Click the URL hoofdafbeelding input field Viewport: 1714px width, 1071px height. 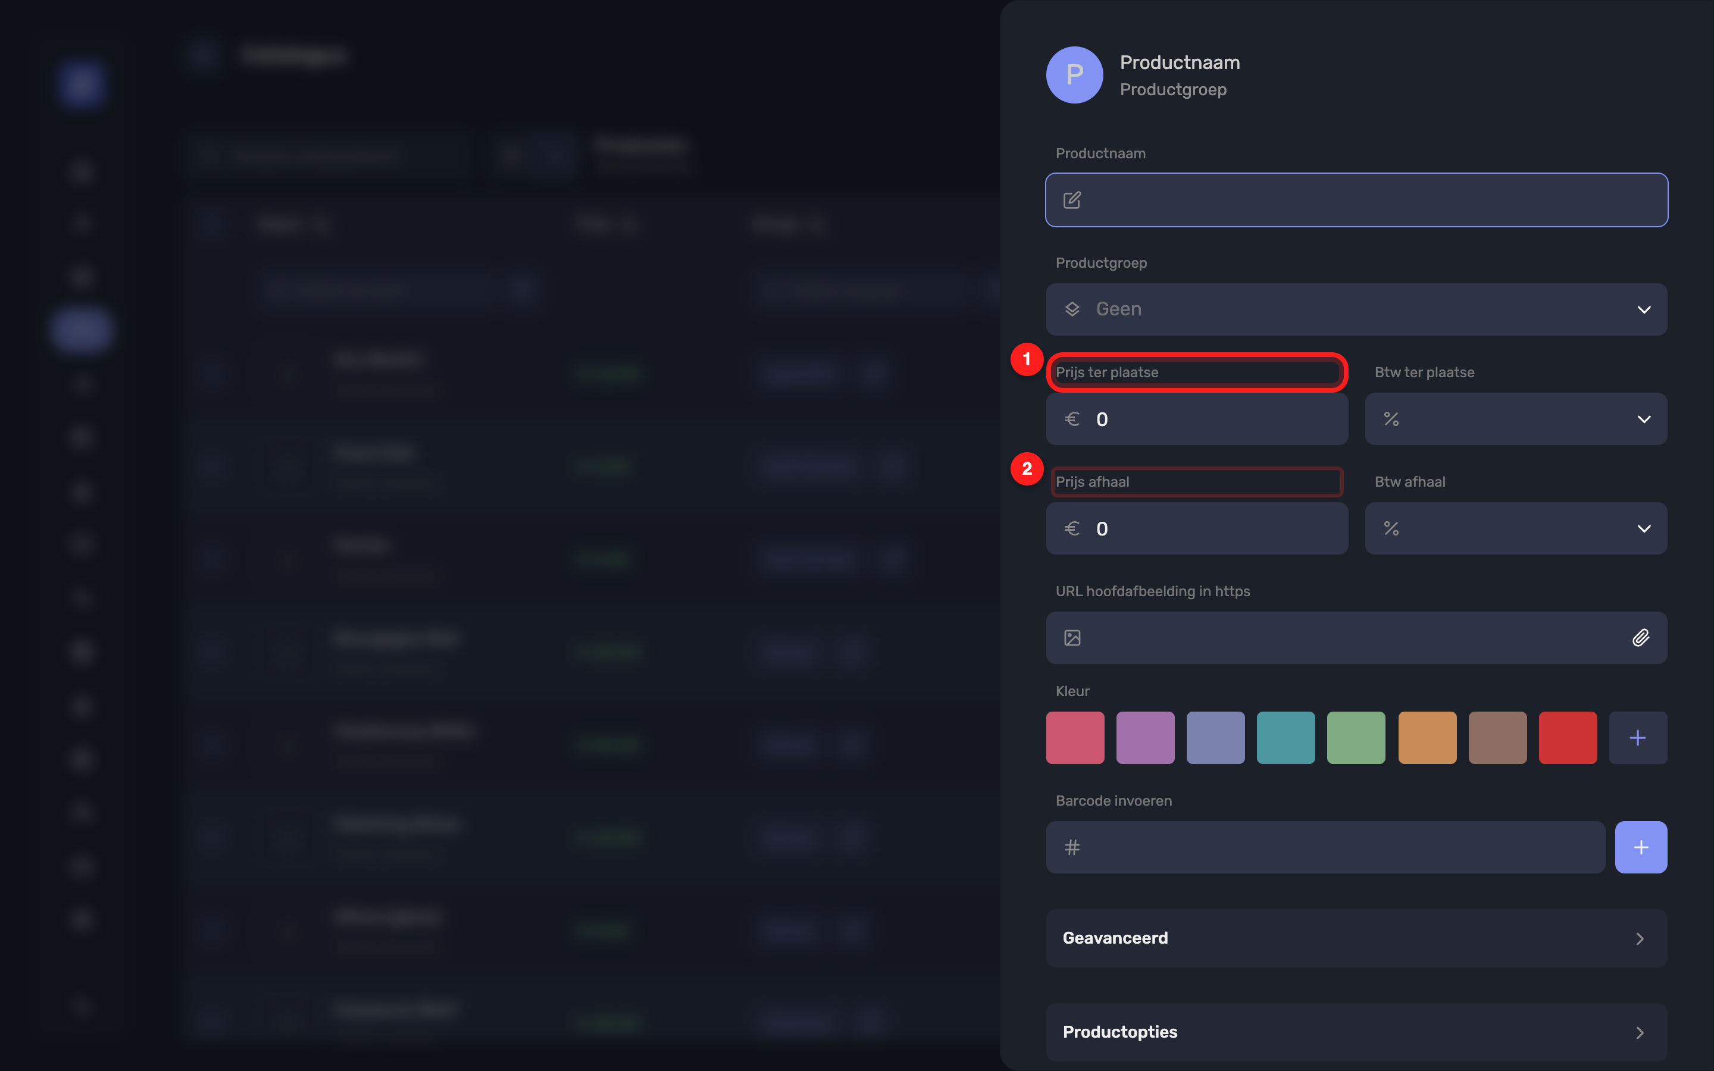click(x=1356, y=637)
